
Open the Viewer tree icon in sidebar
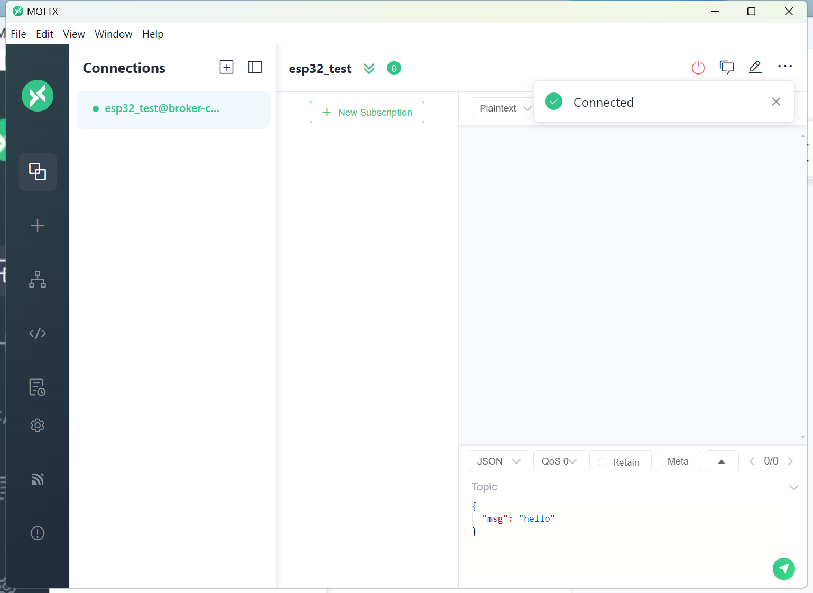pos(38,280)
